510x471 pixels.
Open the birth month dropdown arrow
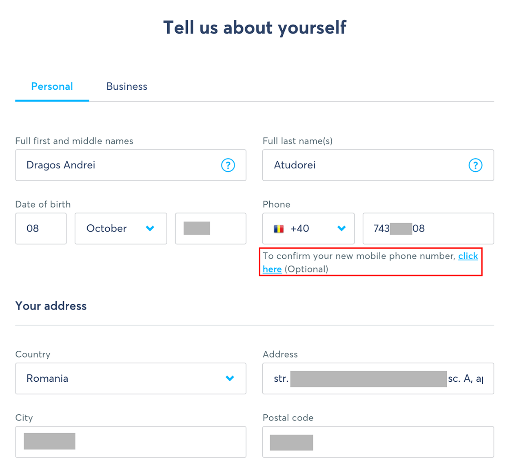(150, 228)
